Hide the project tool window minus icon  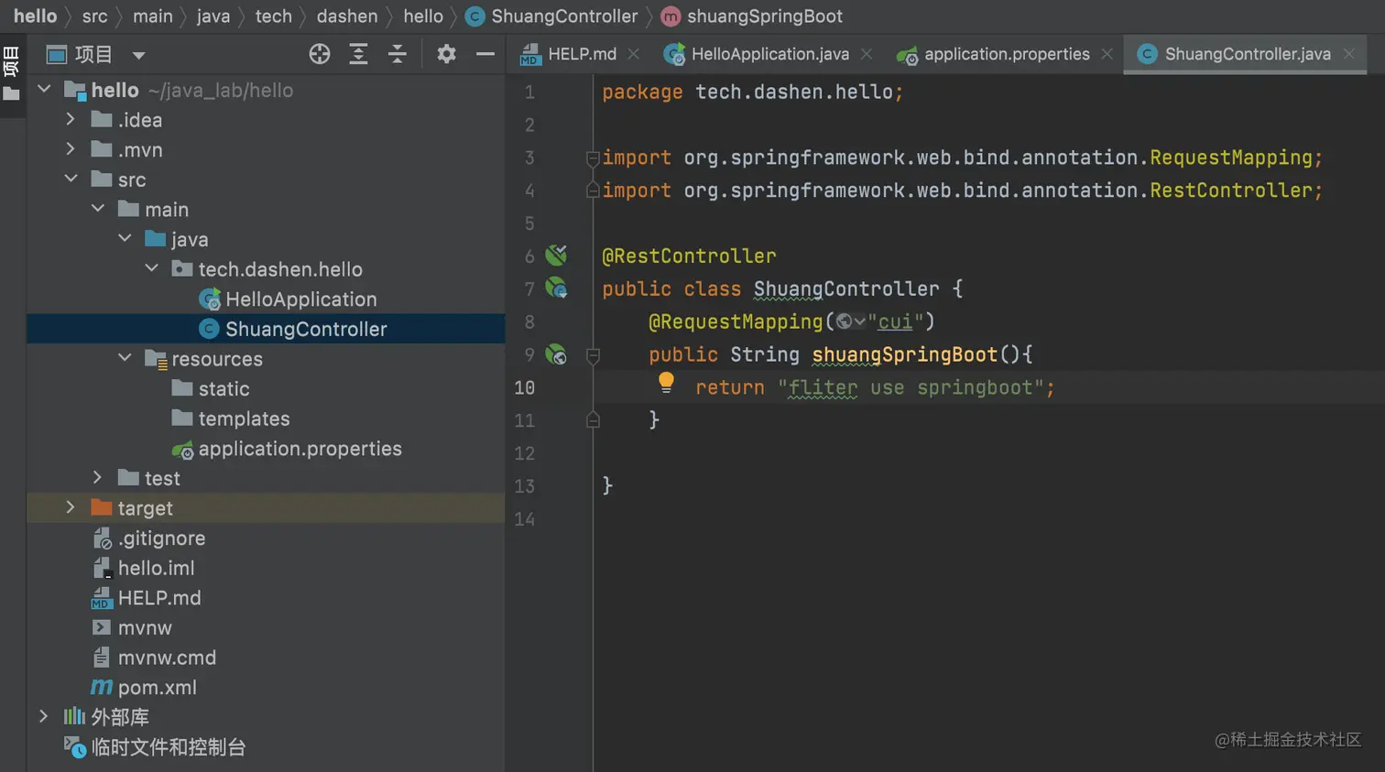coord(485,54)
